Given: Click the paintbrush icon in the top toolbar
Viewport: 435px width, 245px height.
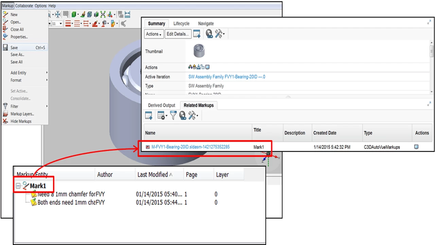Looking at the screenshot, I should [x=83, y=14].
